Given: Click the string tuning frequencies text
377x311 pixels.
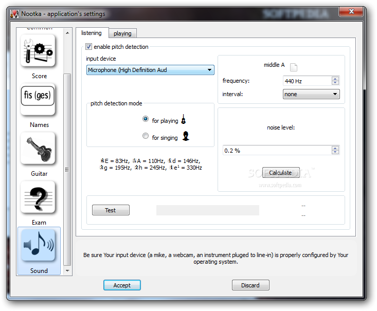Looking at the screenshot, I should [151, 164].
